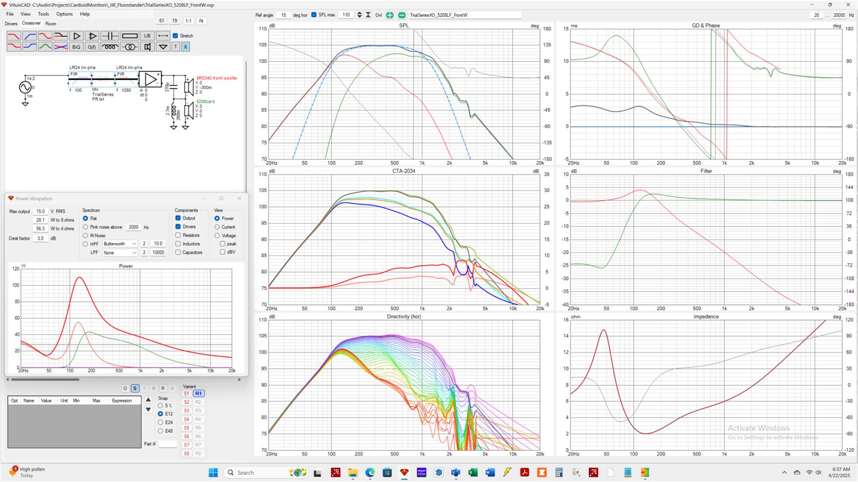The height and width of the screenshot is (482, 858).
Task: Insert a loudspeaker driver component
Action: point(147,47)
